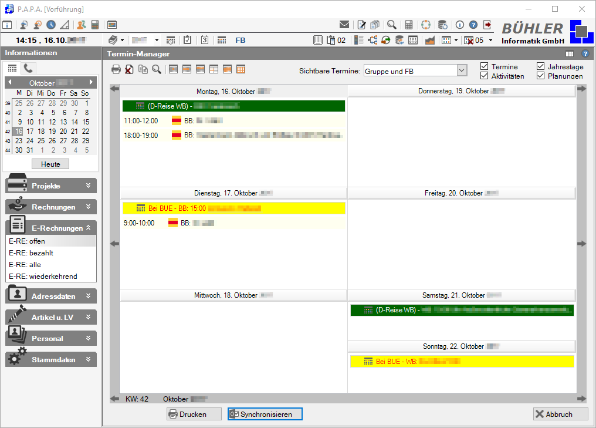Click the triangle ruler icon
This screenshot has width=596, height=428.
65,25
